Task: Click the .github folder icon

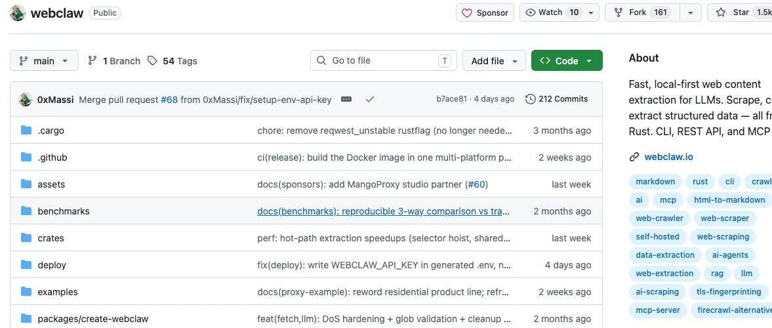Action: click(x=26, y=157)
